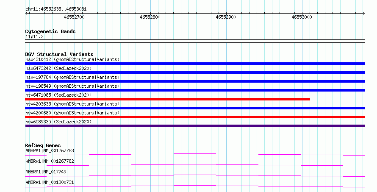Image resolution: width=377 pixels, height=192 pixels.
Task: Click ruler position label 46552900
Action: pyautogui.click(x=226, y=17)
